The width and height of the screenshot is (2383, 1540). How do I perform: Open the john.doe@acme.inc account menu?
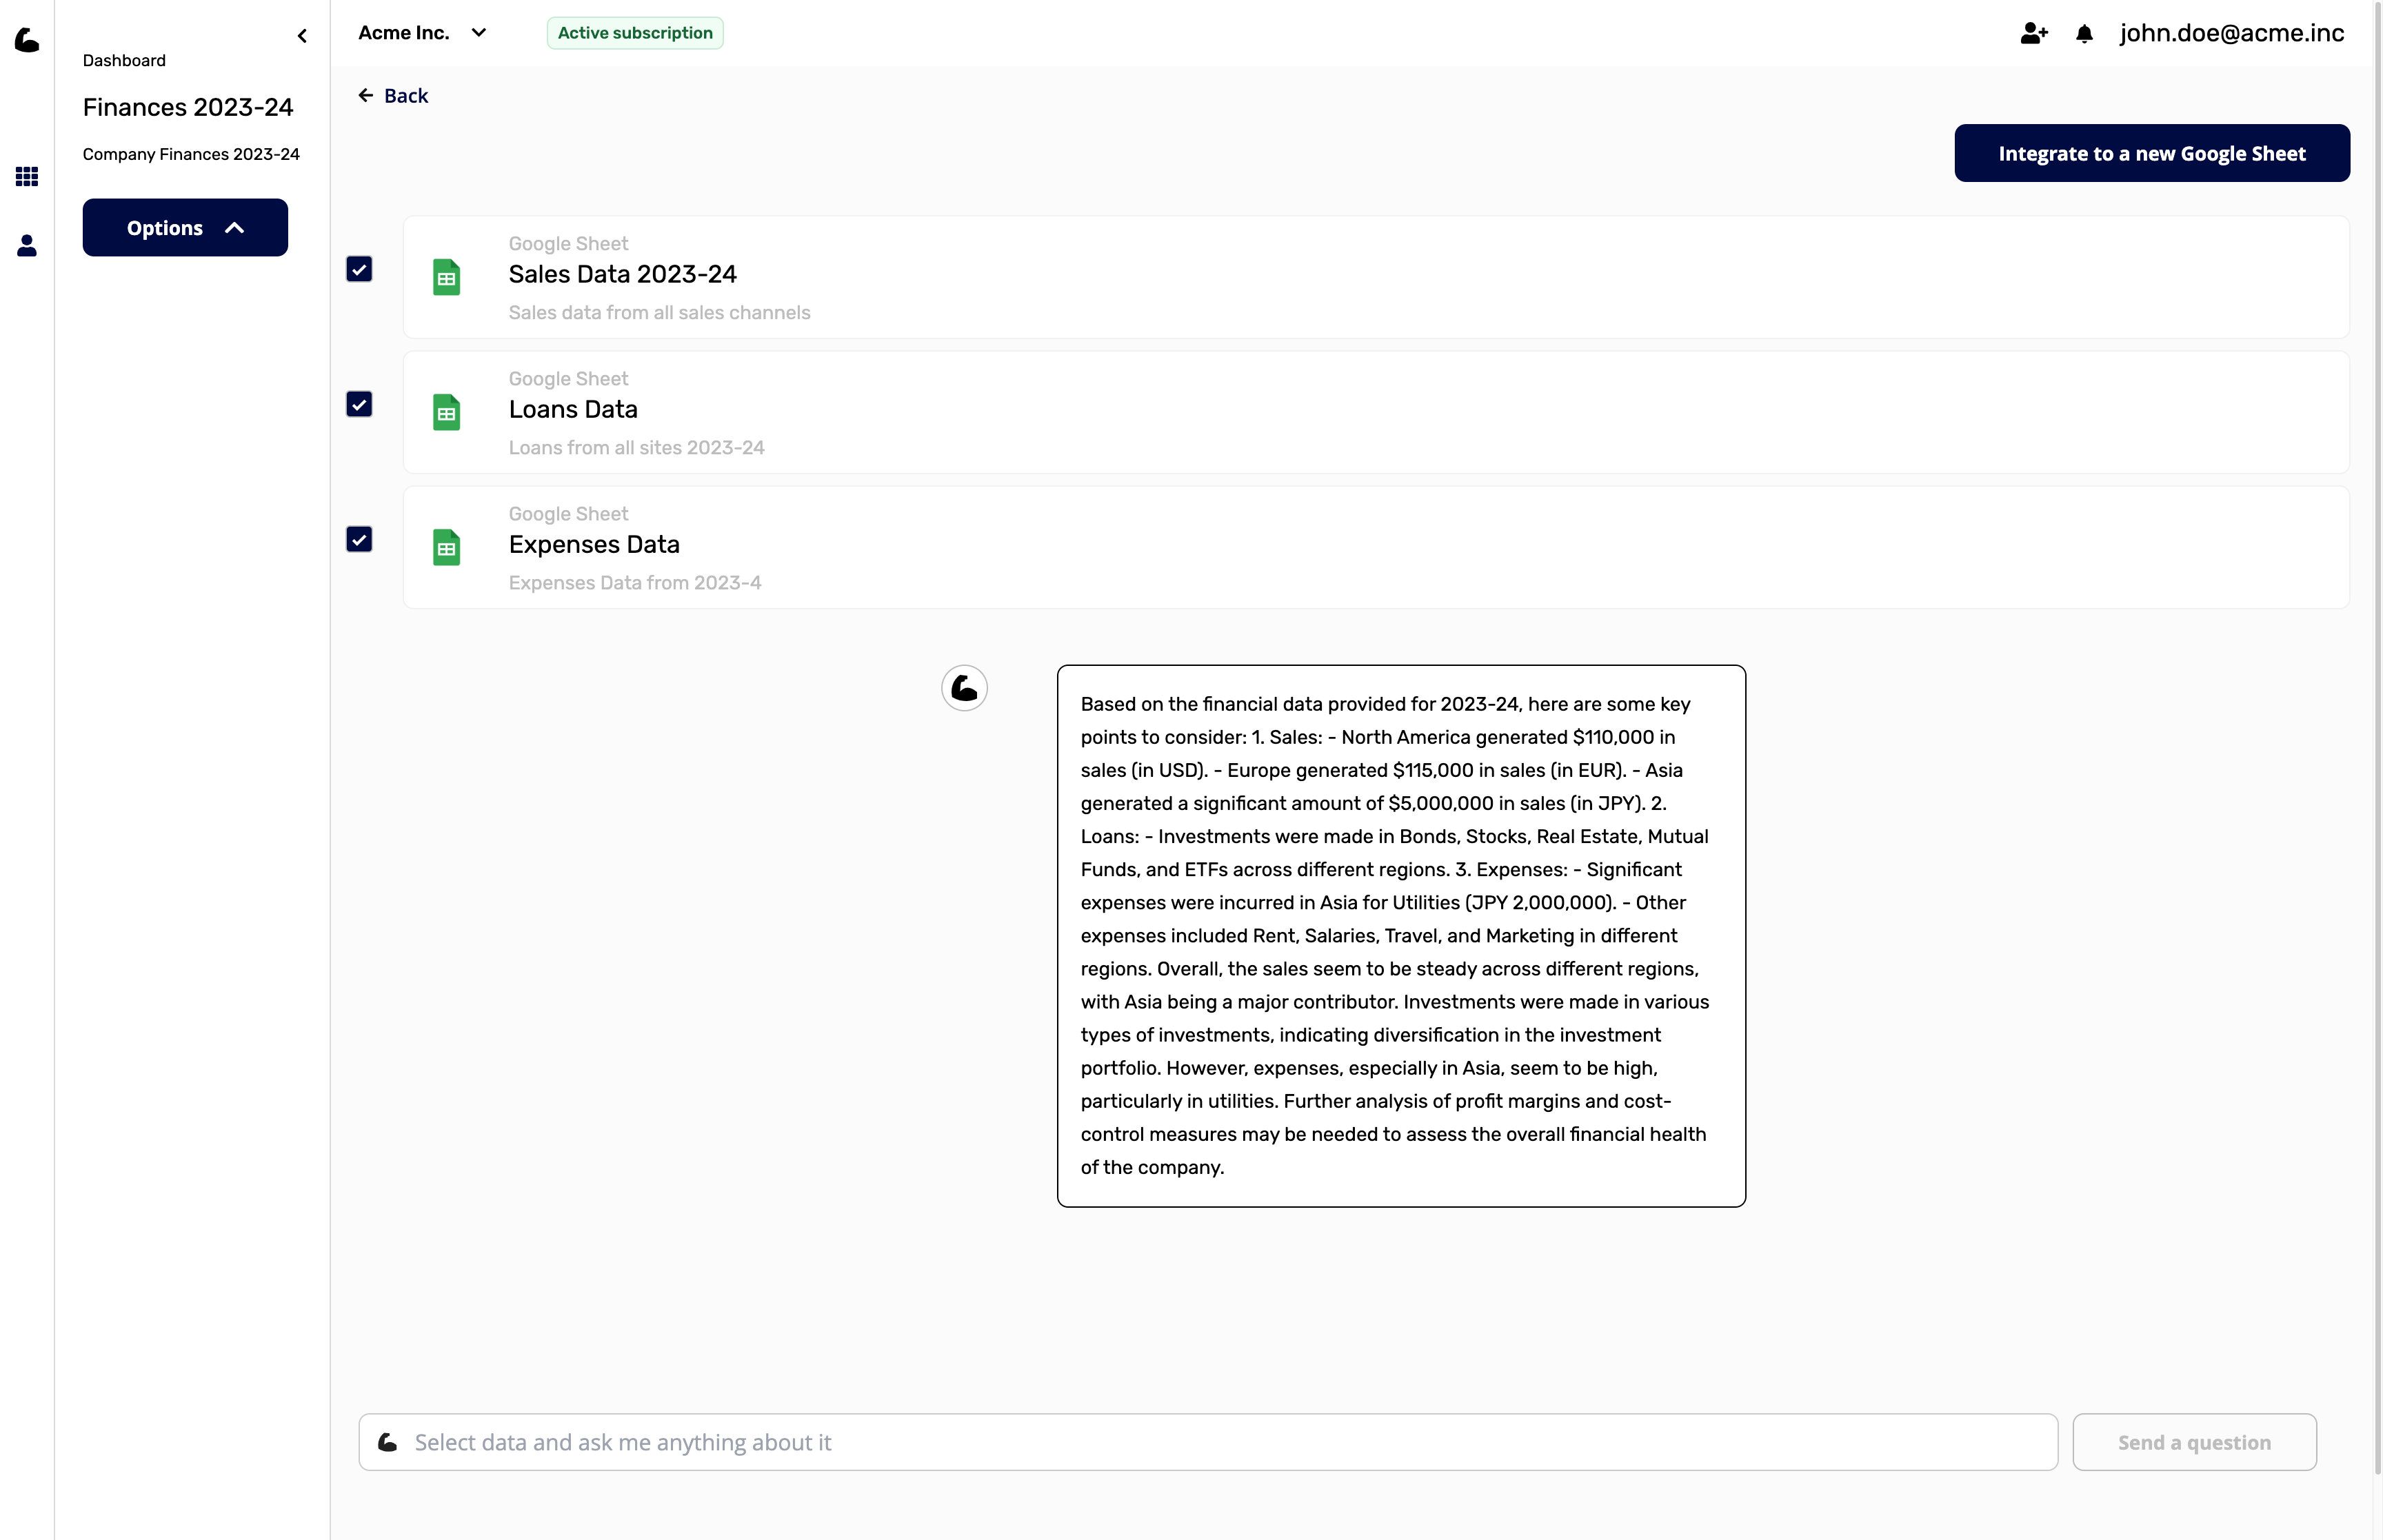(2231, 33)
